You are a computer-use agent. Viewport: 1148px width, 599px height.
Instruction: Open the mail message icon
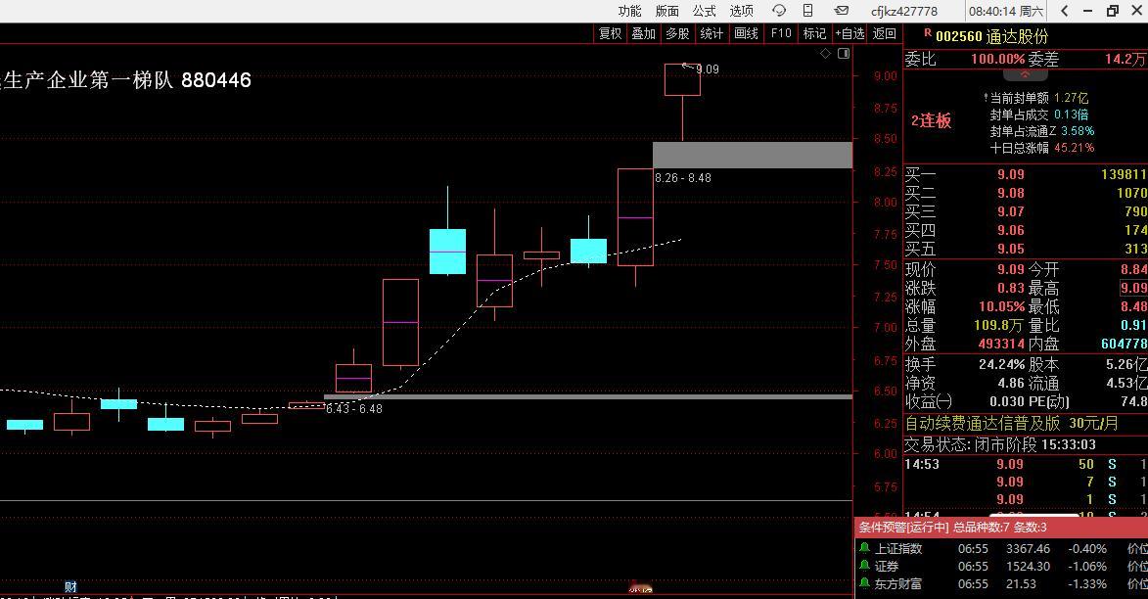click(x=842, y=11)
